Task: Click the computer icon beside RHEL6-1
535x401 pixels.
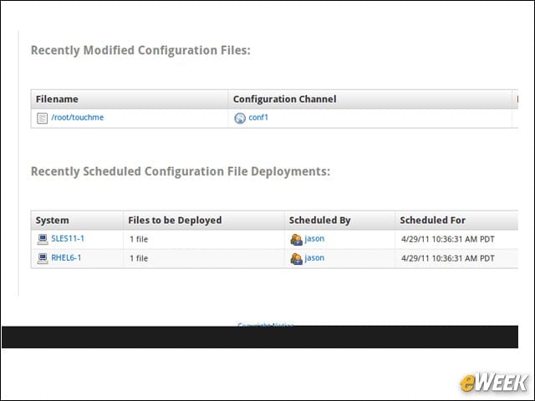Action: [x=43, y=258]
